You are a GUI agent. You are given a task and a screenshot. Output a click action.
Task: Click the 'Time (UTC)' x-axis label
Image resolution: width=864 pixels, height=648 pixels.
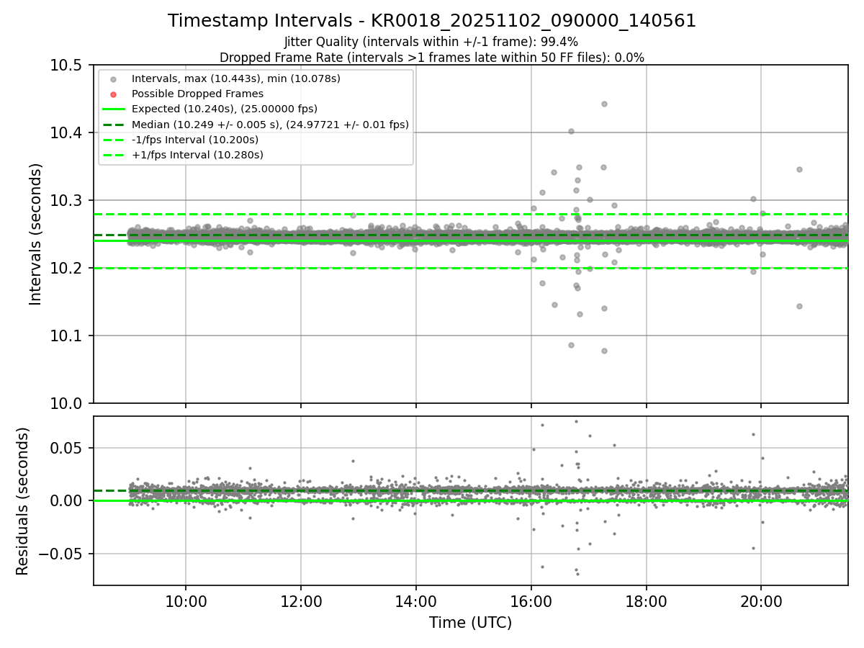(x=471, y=623)
